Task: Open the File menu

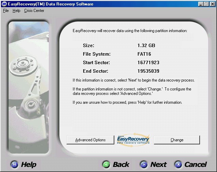Action: pyautogui.click(x=6, y=11)
